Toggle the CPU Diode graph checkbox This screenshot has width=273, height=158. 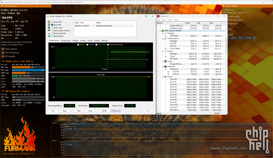coord(96,45)
